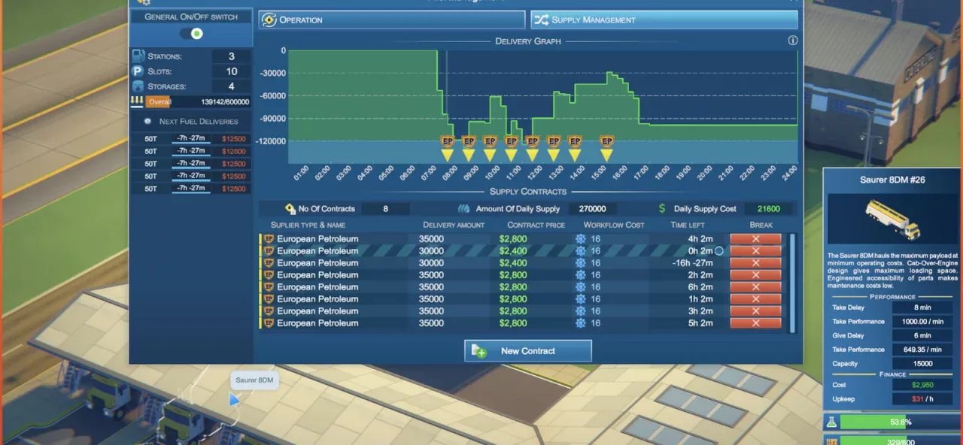Break the contract with 0h 2m left
The image size is (963, 445).
[x=755, y=251]
